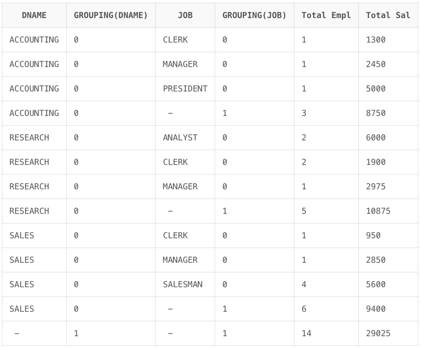The image size is (421, 348).
Task: Click the ANALYST job cell
Action: click(x=185, y=138)
